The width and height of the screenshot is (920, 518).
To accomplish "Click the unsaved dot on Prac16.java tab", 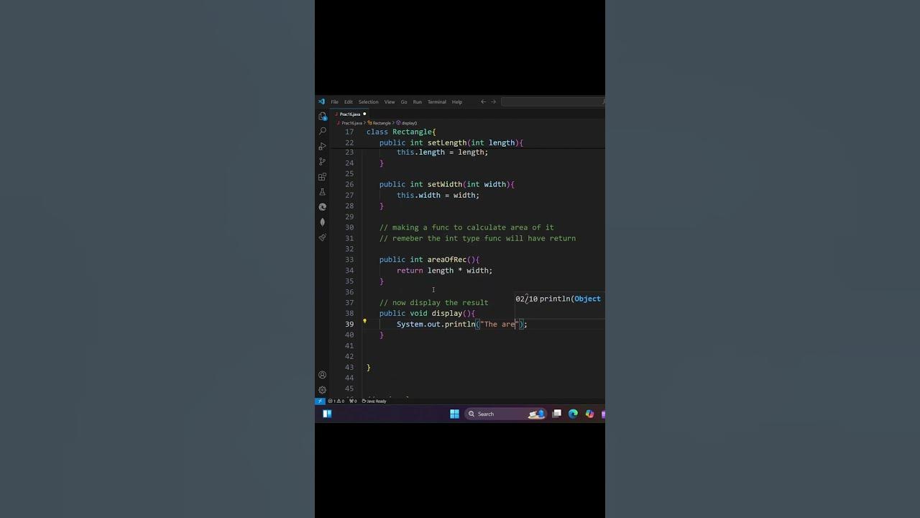I will [x=364, y=114].
